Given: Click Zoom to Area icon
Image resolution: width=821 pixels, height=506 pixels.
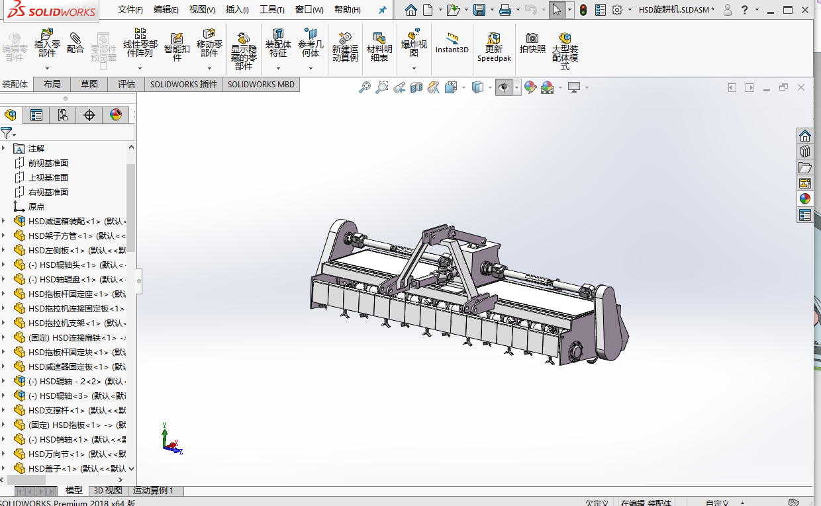Looking at the screenshot, I should pos(382,87).
